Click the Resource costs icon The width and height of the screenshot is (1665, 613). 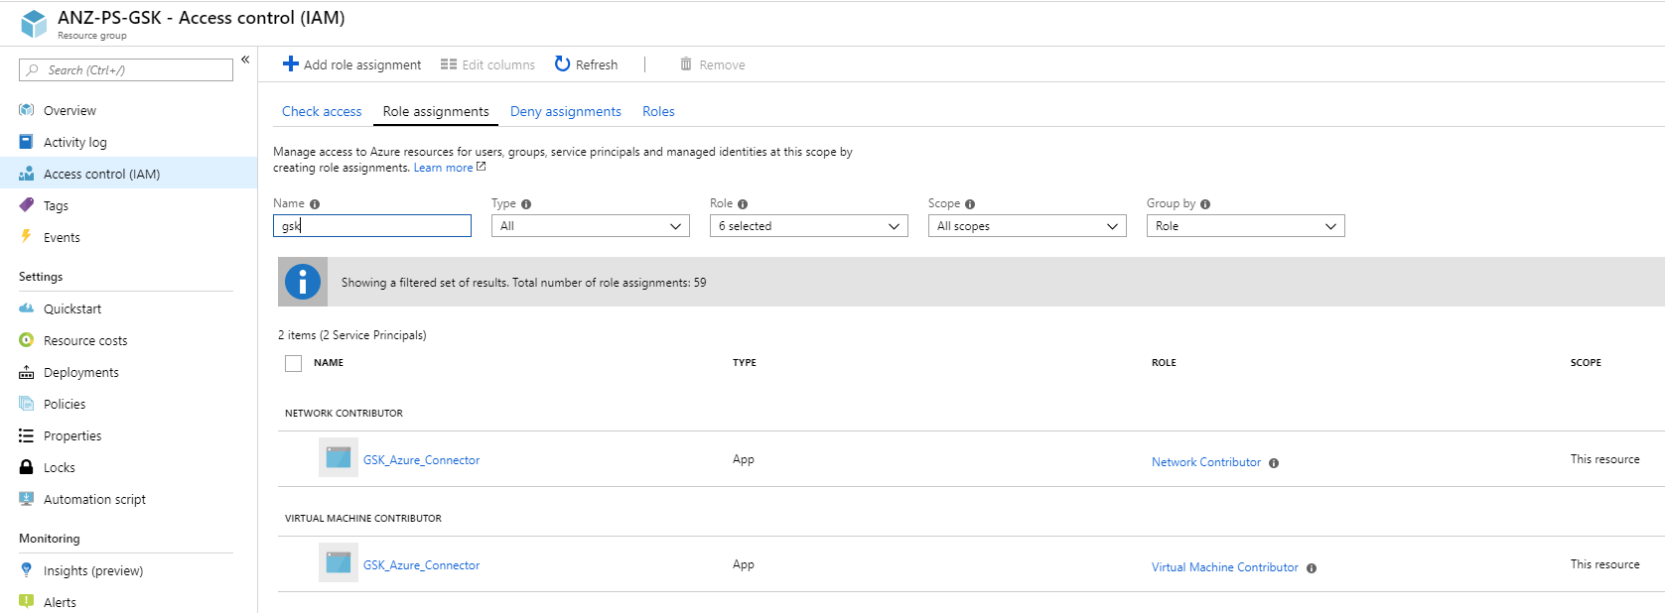pyautogui.click(x=27, y=340)
